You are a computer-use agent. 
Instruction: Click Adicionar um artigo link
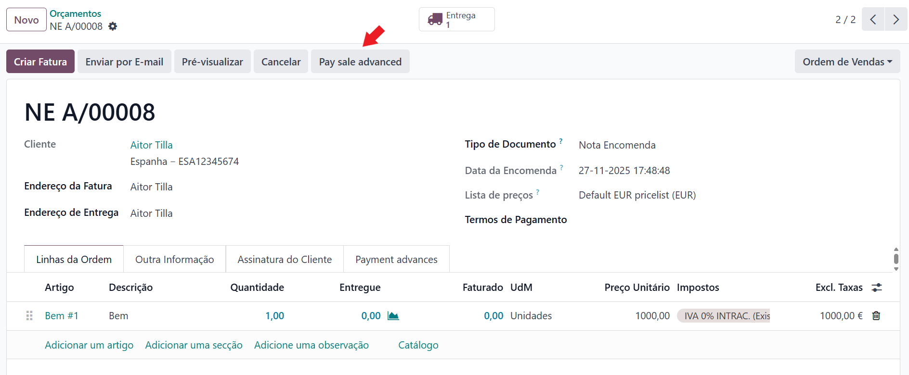coord(89,345)
